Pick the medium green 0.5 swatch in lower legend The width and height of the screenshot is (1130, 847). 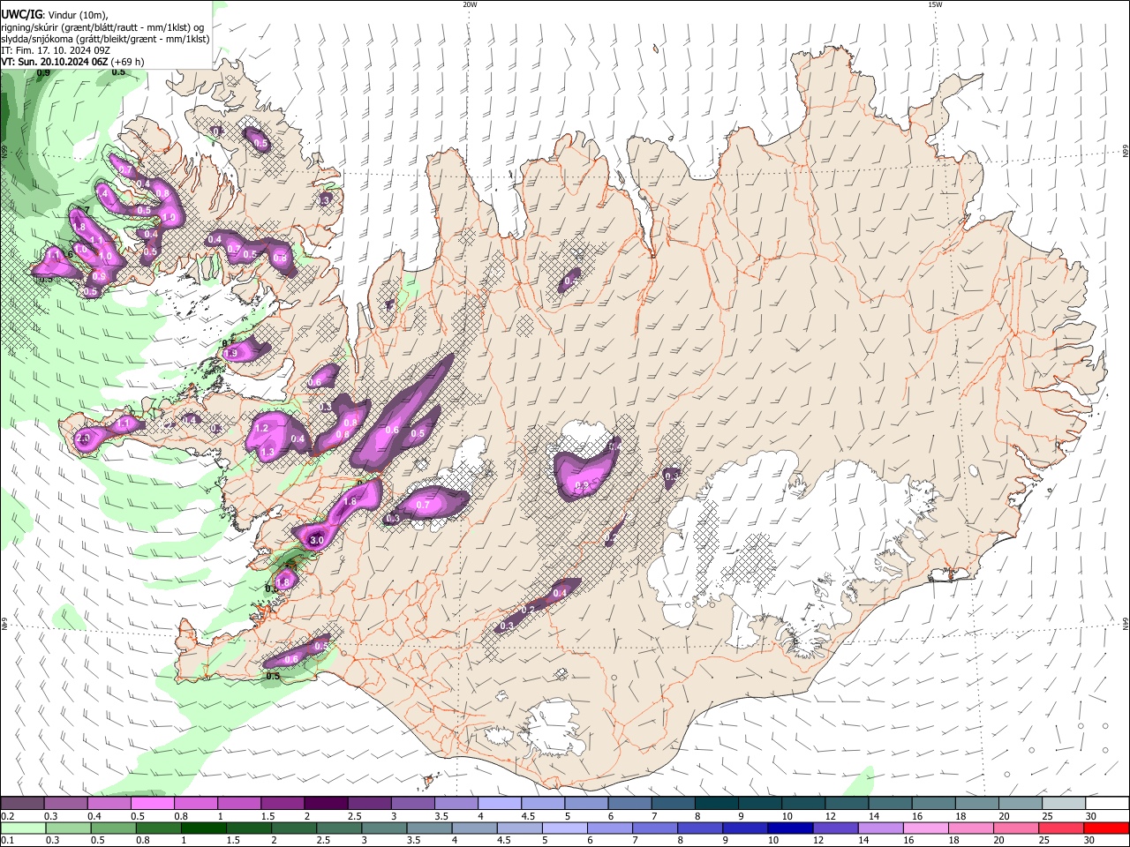(113, 828)
